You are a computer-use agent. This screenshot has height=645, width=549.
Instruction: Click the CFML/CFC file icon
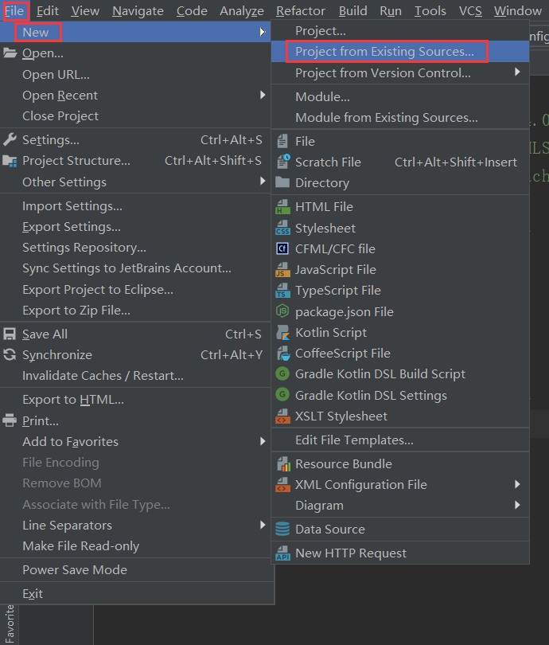tap(282, 248)
